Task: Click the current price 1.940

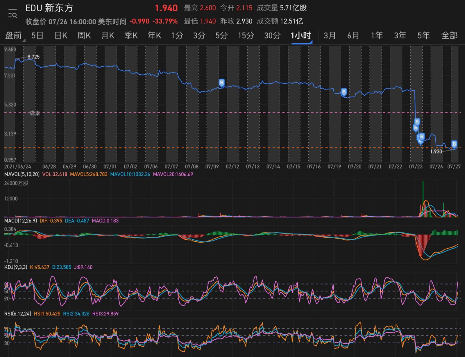Action: pyautogui.click(x=166, y=8)
